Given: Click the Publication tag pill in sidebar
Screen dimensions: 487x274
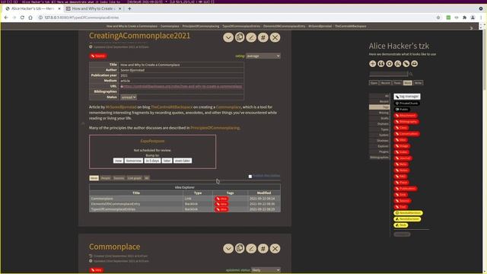Looking at the screenshot, I should [x=406, y=189].
